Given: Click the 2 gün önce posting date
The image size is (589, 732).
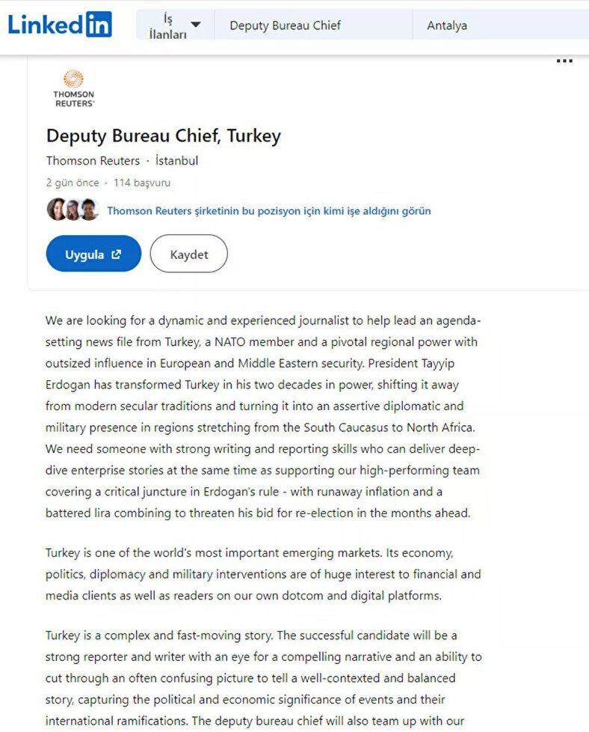Looking at the screenshot, I should [x=73, y=183].
